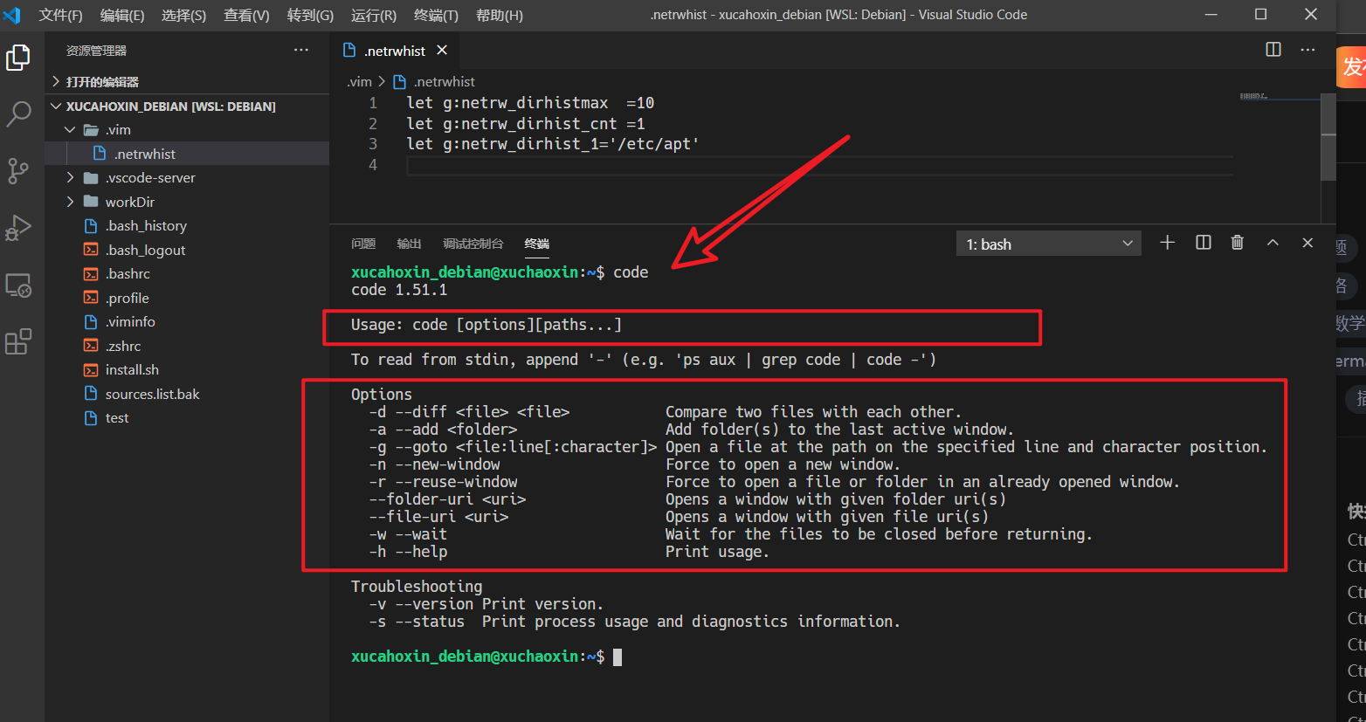
Task: Switch to the 输出 panel tab
Action: pyautogui.click(x=409, y=244)
